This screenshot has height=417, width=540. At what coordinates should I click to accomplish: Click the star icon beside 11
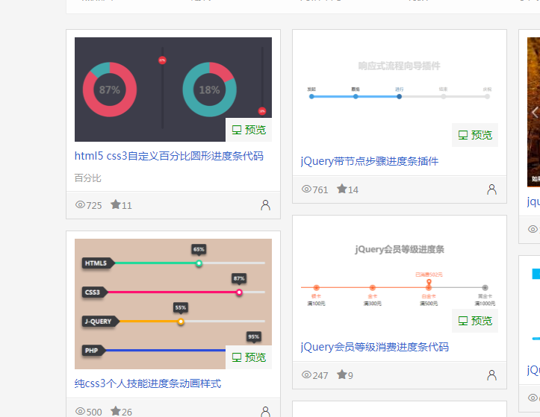pyautogui.click(x=116, y=204)
